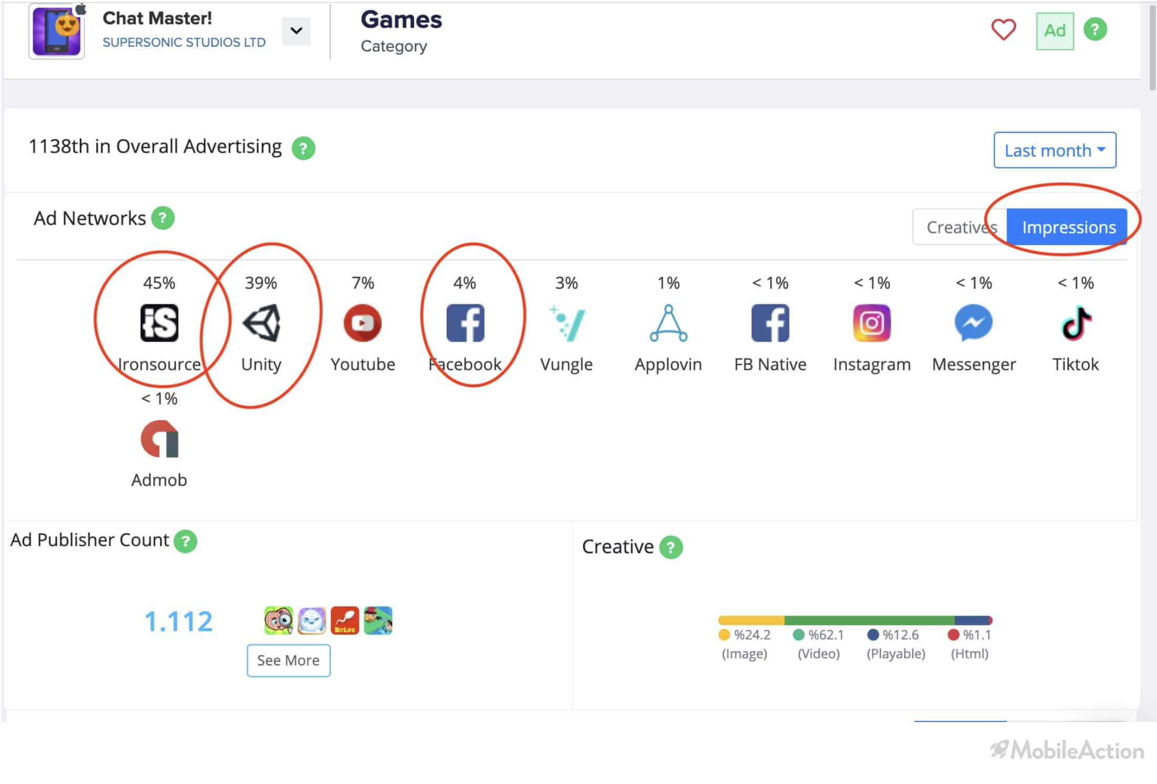Click the %12.6 (Playable) legend entry
This screenshot has width=1157, height=784.
[896, 644]
